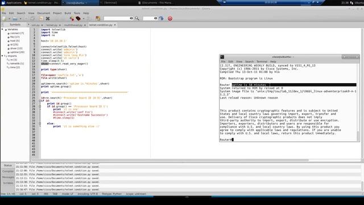This screenshot has width=364, height=205.
Task: Click the red Quit toolbar icon
Action: click(170, 18)
